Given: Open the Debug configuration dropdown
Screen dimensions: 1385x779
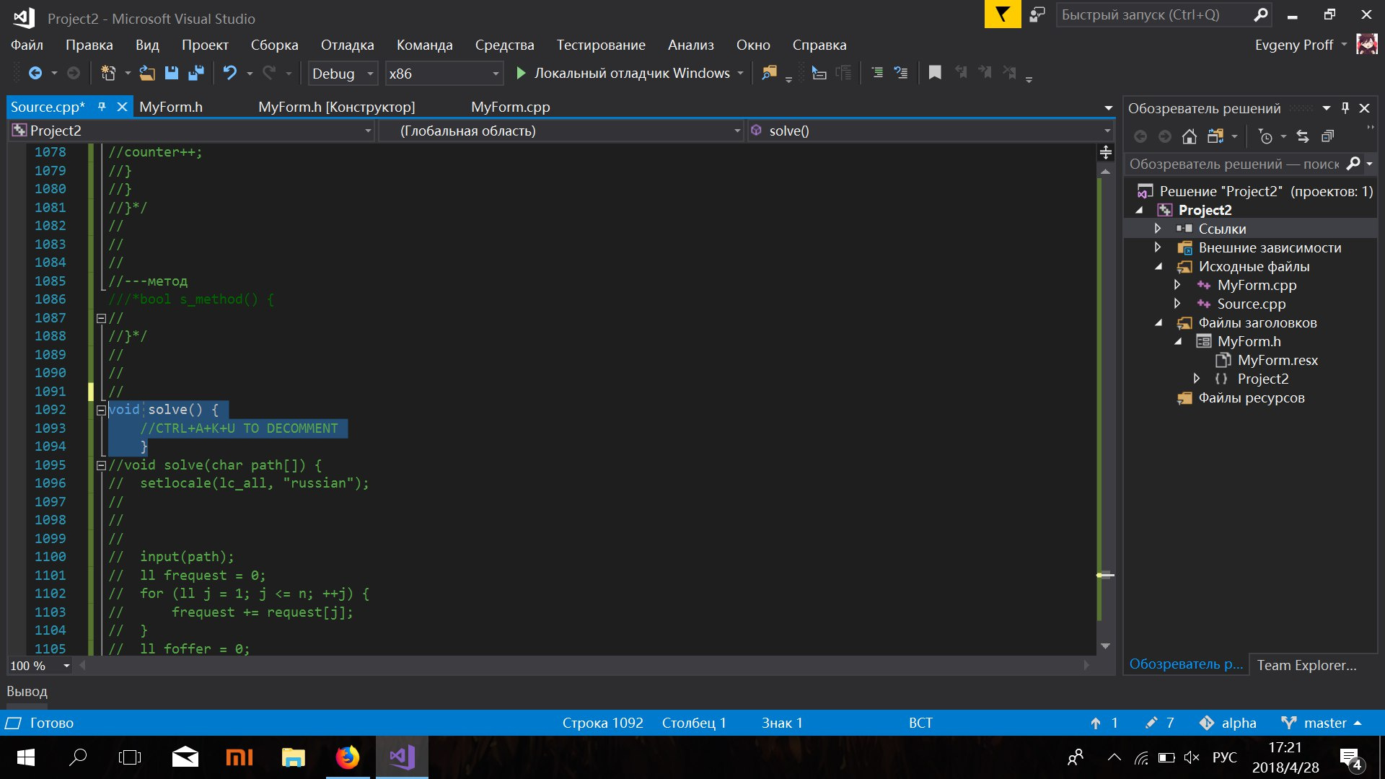Looking at the screenshot, I should tap(343, 74).
